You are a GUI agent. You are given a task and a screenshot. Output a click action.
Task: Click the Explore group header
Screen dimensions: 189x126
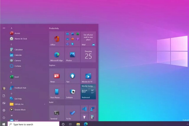point(52,65)
